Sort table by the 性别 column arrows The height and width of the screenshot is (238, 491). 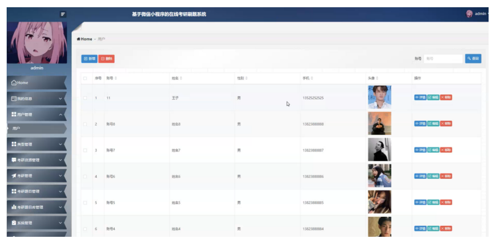[246, 79]
